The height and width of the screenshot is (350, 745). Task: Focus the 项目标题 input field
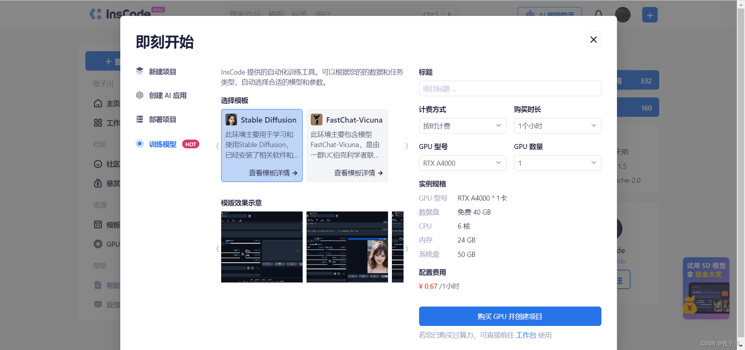pyautogui.click(x=510, y=88)
